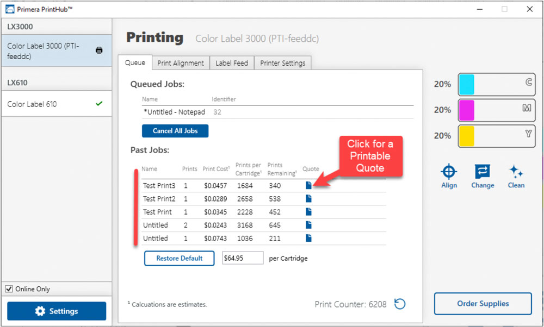The width and height of the screenshot is (544, 327).
Task: Click the Print Cost column header
Action: (x=216, y=169)
